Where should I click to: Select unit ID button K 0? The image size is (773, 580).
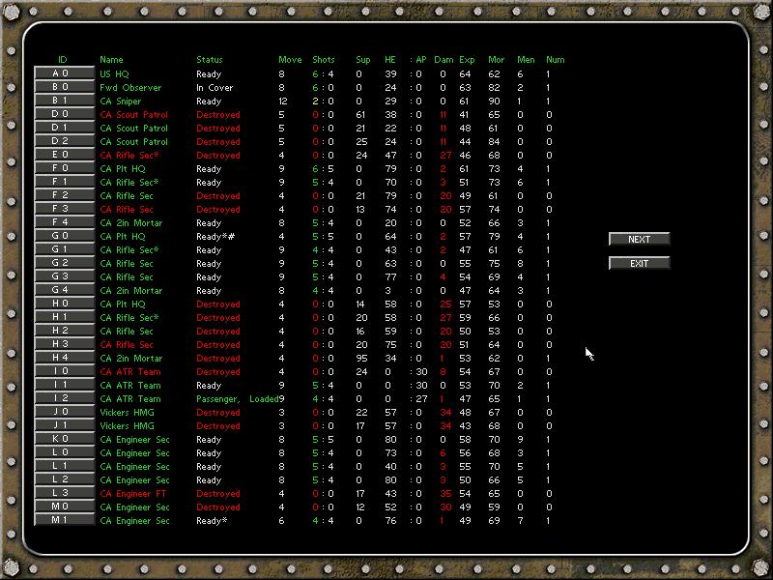(64, 440)
